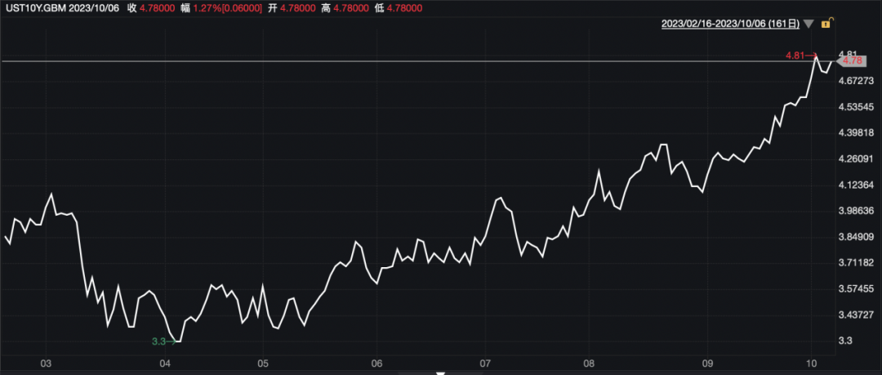The height and width of the screenshot is (375, 882).
Task: Click the 3.84909 y-axis value
Action: pos(857,236)
